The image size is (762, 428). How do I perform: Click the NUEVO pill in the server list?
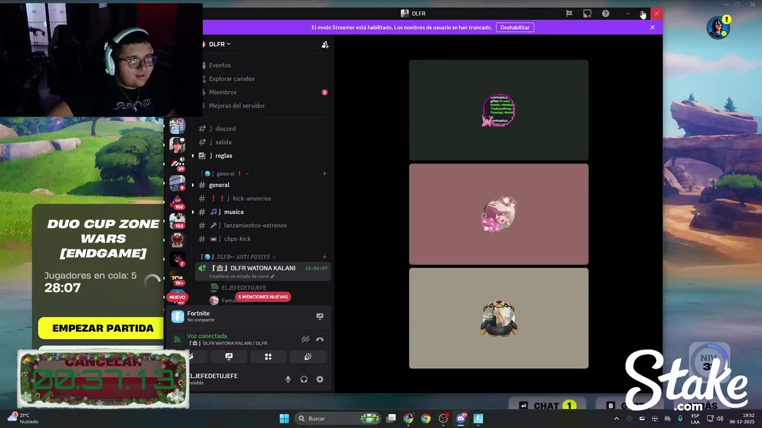coord(177,297)
